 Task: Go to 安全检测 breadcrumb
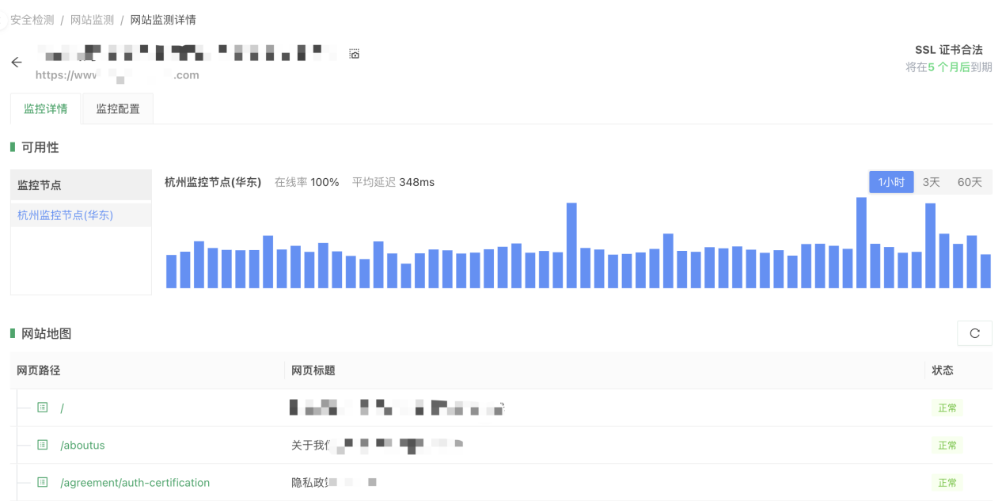coord(32,20)
